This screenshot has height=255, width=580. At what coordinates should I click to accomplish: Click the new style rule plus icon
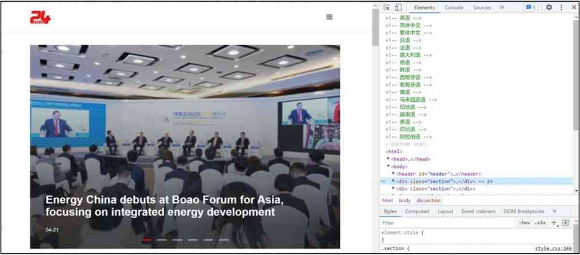[554, 223]
